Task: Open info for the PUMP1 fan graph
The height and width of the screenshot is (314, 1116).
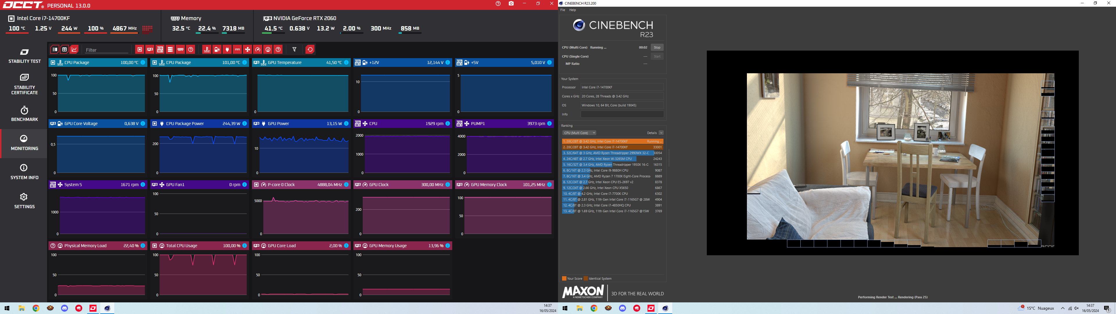Action: pyautogui.click(x=550, y=124)
